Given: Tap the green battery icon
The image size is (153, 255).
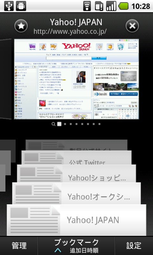Looking at the screenshot, I should [123, 6].
